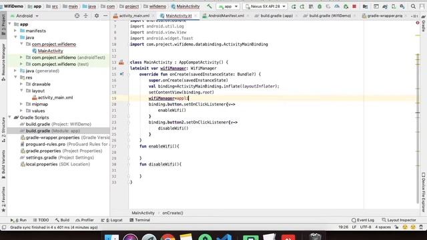Click the AVD Manager device icon
Screen dimensions: 427x240
coord(394,6)
